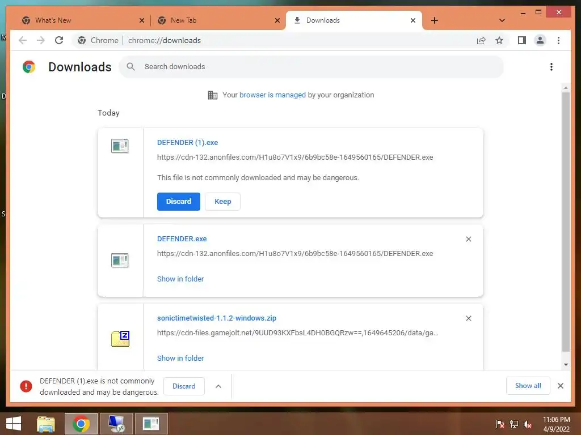Viewport: 581px width, 435px height.
Task: Close the New Tab tab
Action: 277,20
